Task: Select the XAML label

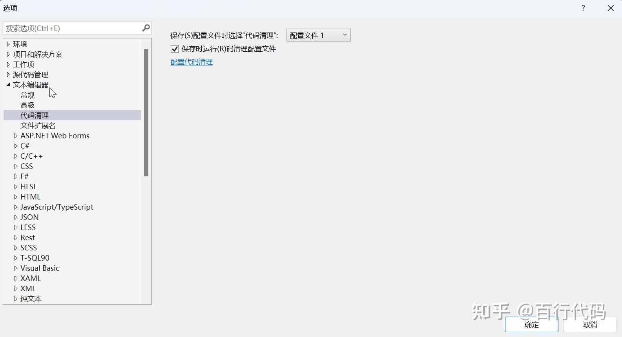Action: tap(31, 278)
